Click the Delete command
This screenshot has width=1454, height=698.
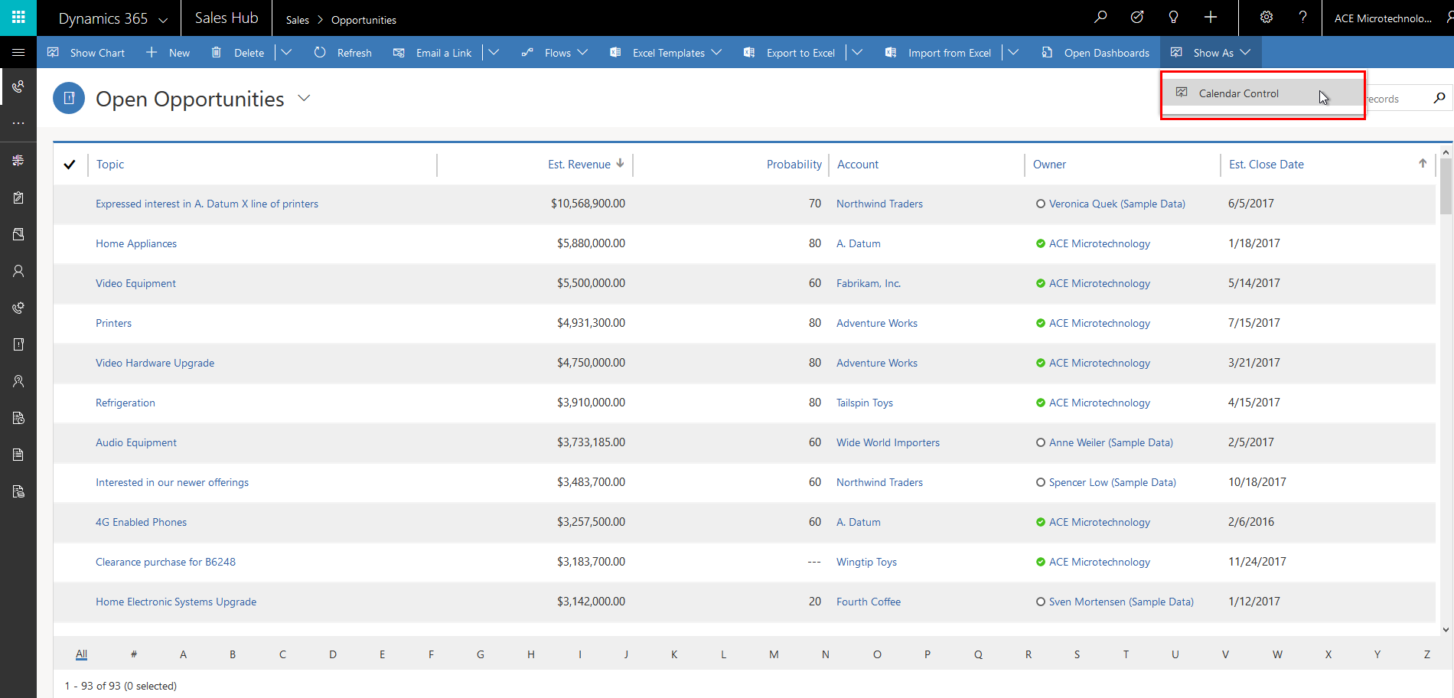(238, 53)
